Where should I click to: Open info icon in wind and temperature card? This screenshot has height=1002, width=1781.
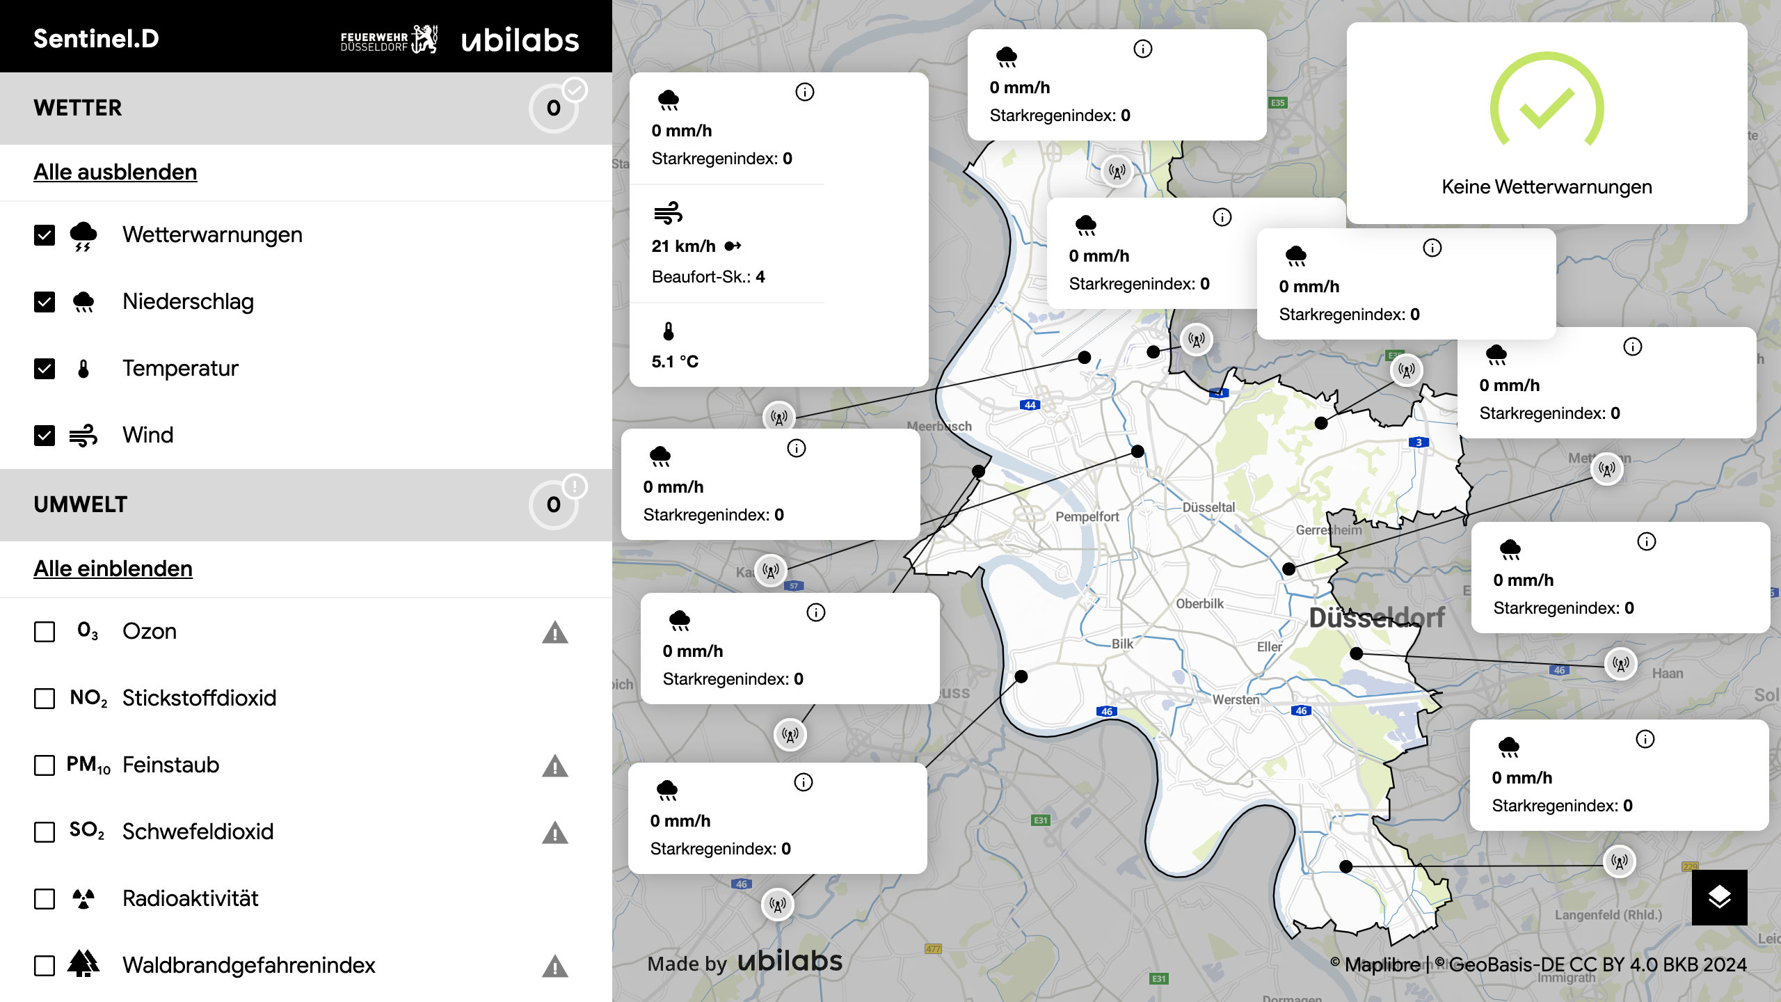804,92
